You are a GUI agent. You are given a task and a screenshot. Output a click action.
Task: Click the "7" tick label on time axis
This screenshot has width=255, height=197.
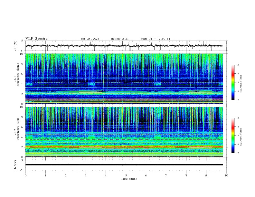(166, 175)
